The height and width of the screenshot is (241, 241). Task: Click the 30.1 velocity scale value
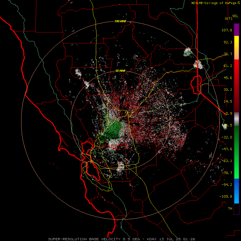pos(228,90)
